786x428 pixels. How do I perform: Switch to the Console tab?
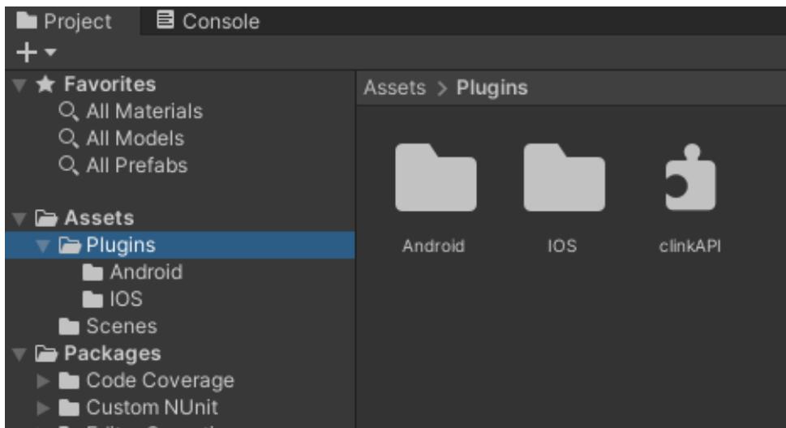click(x=208, y=22)
